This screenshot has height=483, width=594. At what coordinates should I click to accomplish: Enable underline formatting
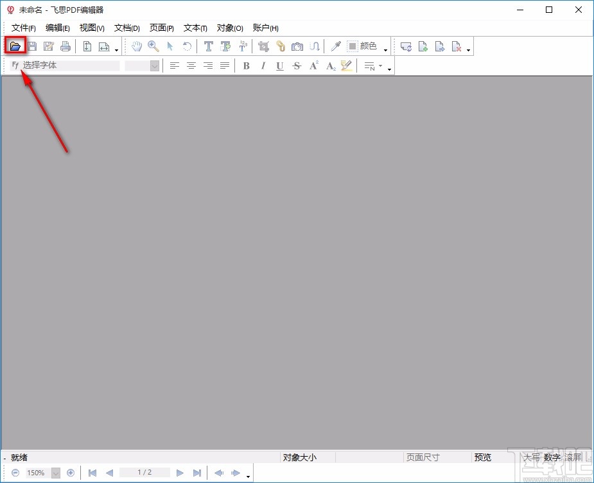click(279, 65)
